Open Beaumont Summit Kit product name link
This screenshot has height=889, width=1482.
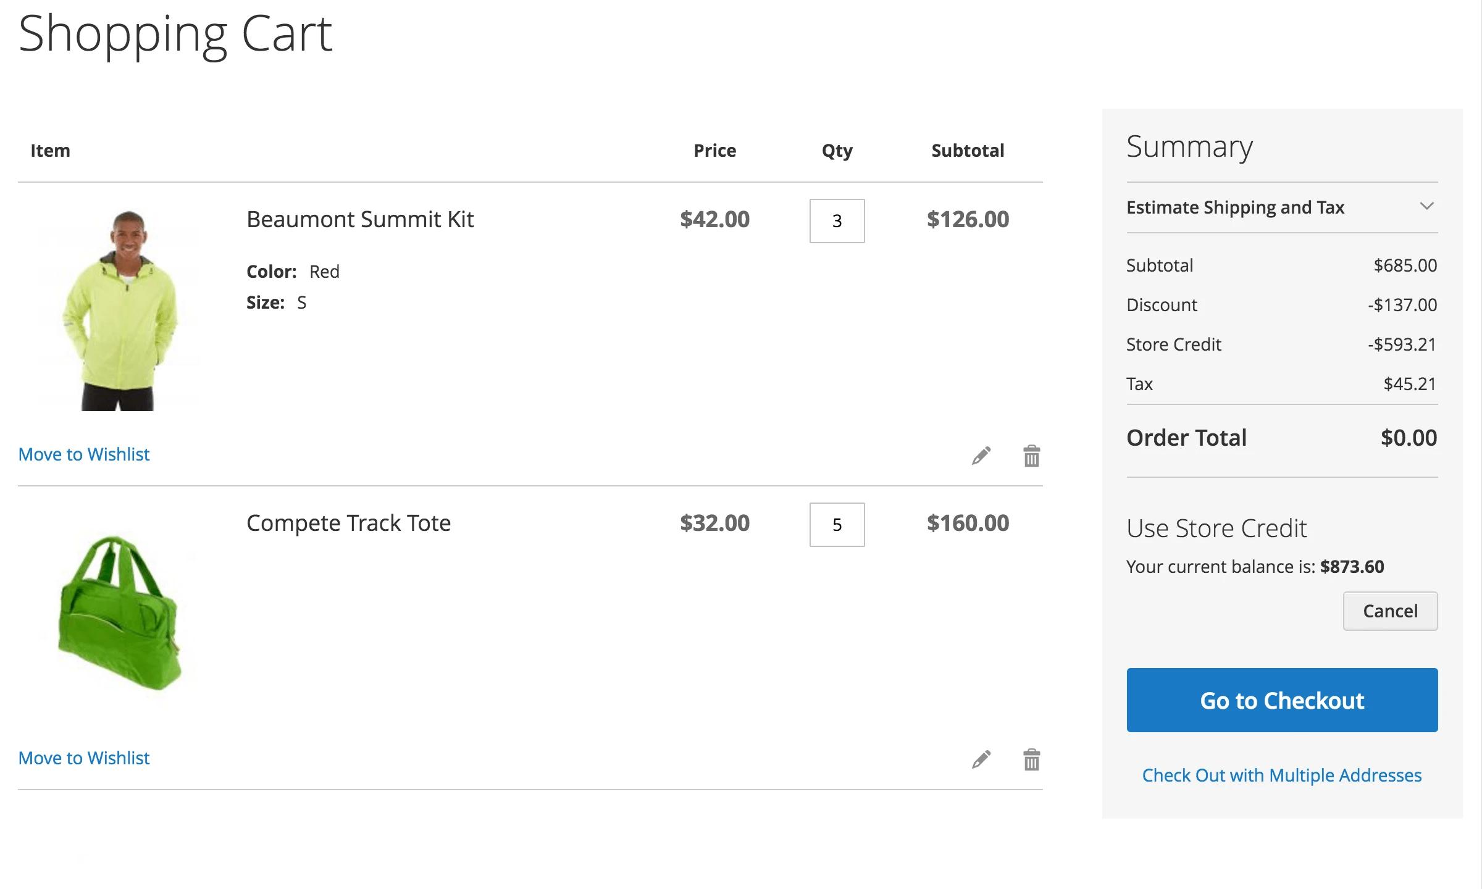360,220
